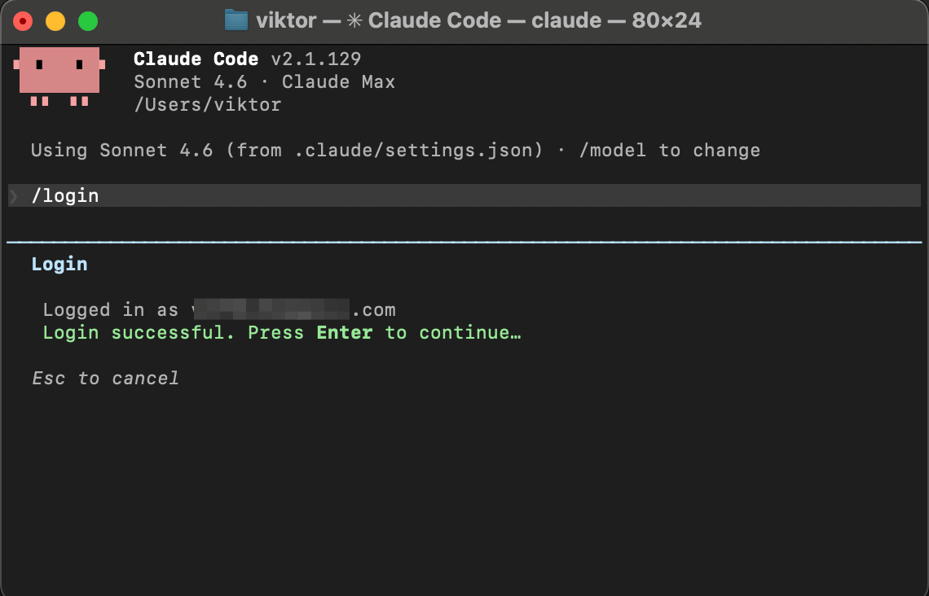Click the blue folder icon in title bar
The height and width of the screenshot is (596, 929).
pos(236,20)
